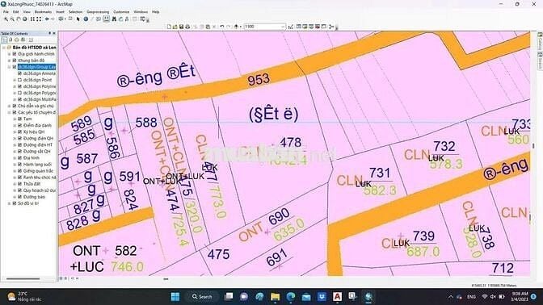Toggle the Thửa đất layer checkbox
The height and width of the screenshot is (305, 543).
(x=19, y=184)
